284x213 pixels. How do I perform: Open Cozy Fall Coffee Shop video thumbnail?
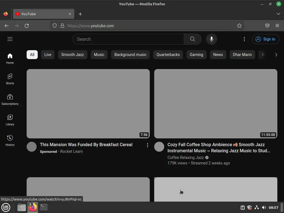tap(216, 104)
